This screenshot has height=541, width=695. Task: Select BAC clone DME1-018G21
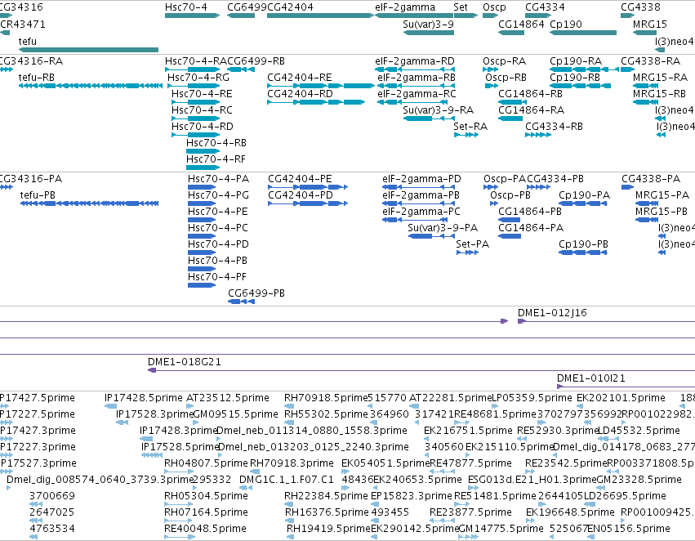[421, 370]
